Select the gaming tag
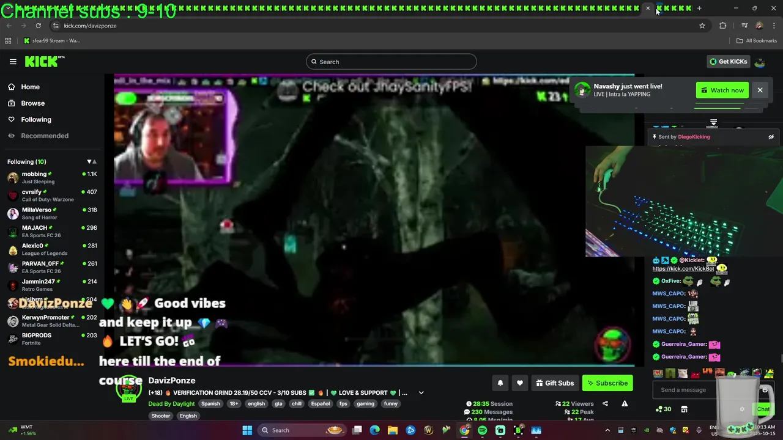Image resolution: width=783 pixels, height=440 pixels. [x=365, y=404]
